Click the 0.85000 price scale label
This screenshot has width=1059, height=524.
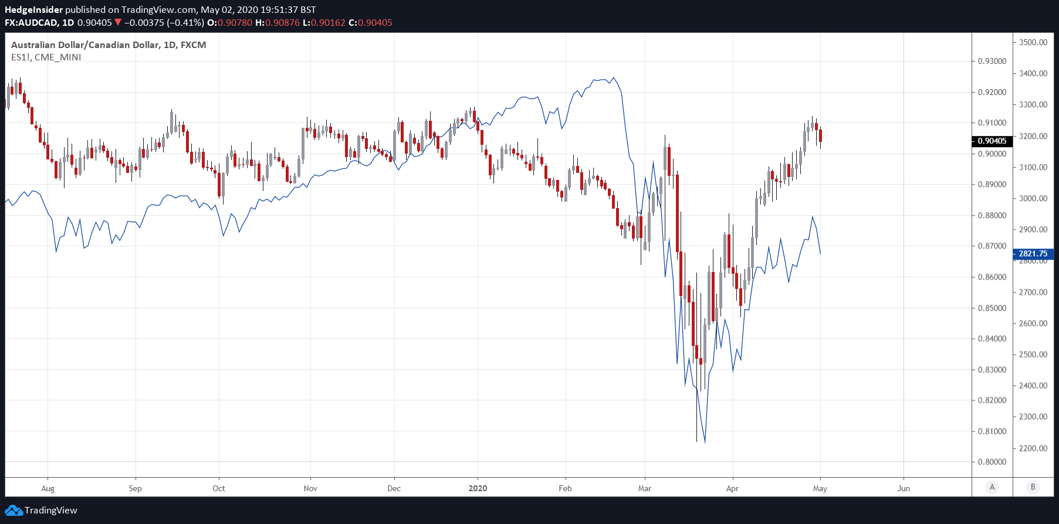[992, 308]
